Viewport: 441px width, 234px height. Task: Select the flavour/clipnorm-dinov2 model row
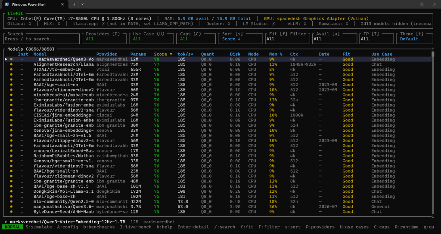218,90
